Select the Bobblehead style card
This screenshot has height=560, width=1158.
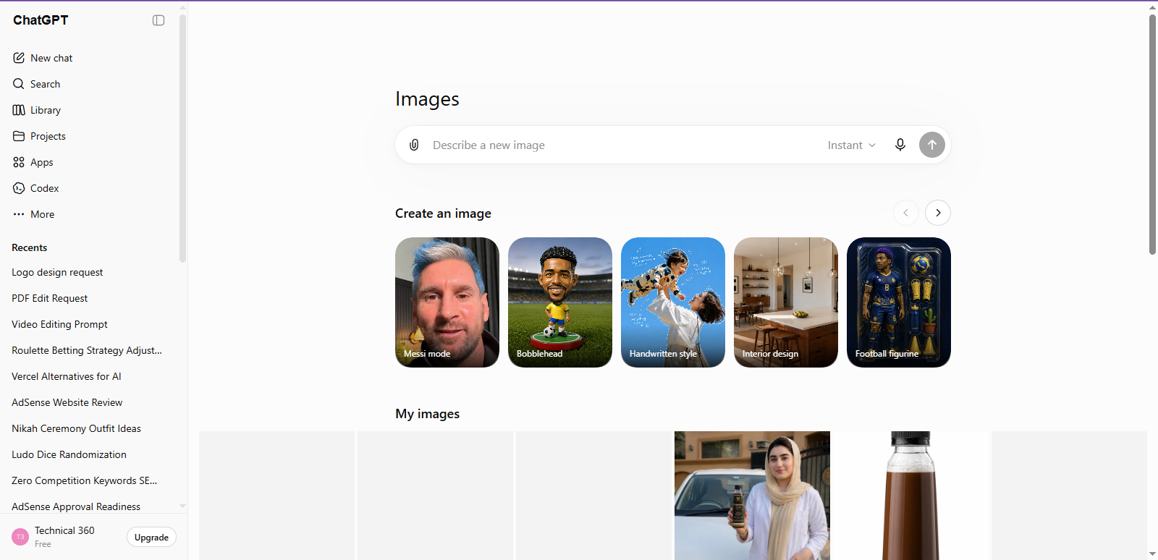[560, 302]
